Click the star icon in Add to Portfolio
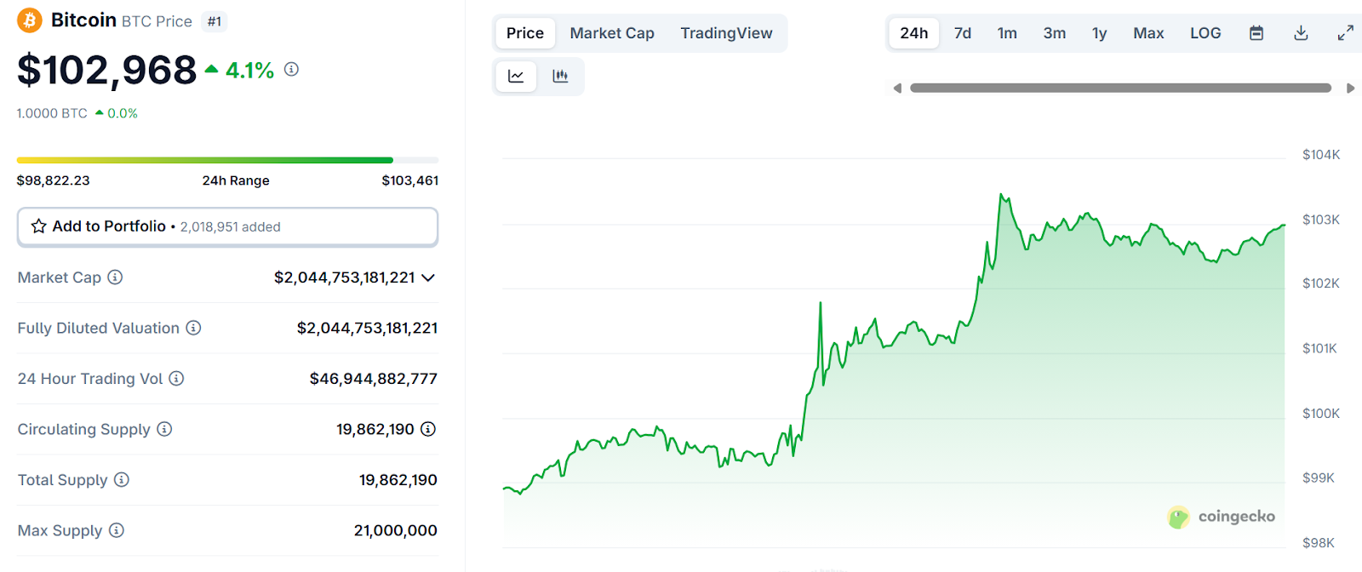Image resolution: width=1362 pixels, height=572 pixels. (38, 226)
